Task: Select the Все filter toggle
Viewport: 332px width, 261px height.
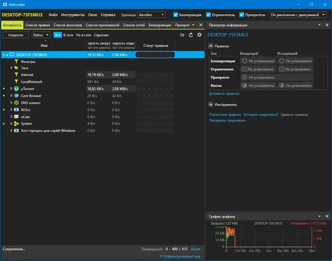Action: (x=58, y=35)
